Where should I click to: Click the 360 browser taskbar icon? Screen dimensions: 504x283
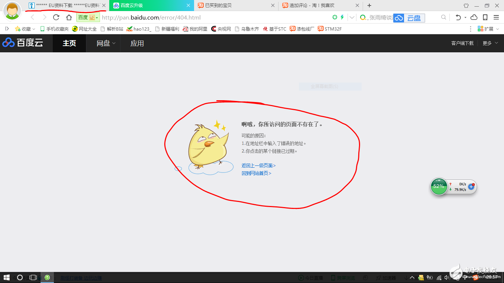pos(47,277)
